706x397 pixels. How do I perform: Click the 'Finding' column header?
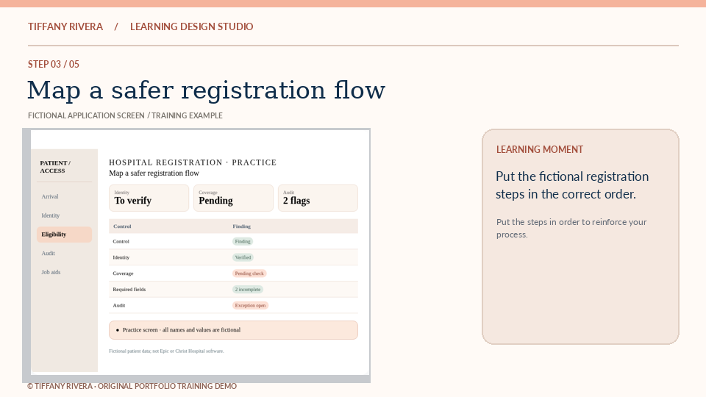coord(242,226)
